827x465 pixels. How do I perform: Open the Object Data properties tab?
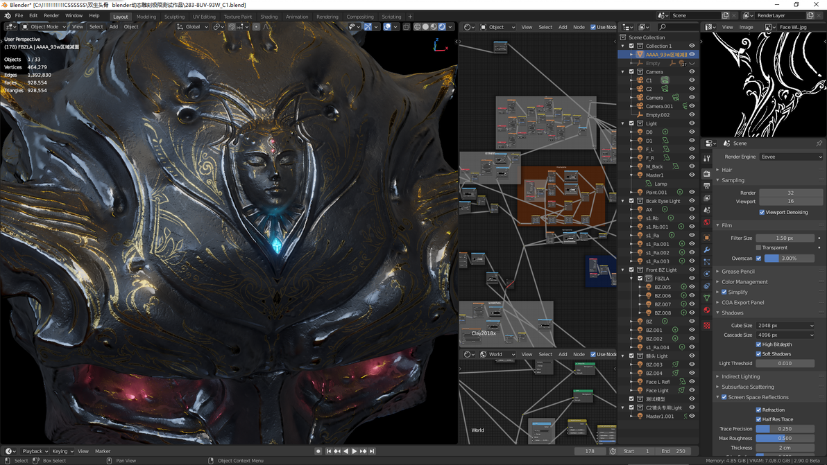[707, 298]
